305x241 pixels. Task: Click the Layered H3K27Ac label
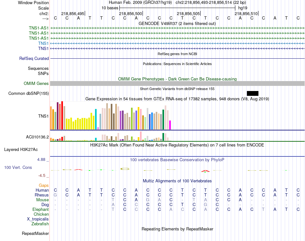click(x=21, y=150)
